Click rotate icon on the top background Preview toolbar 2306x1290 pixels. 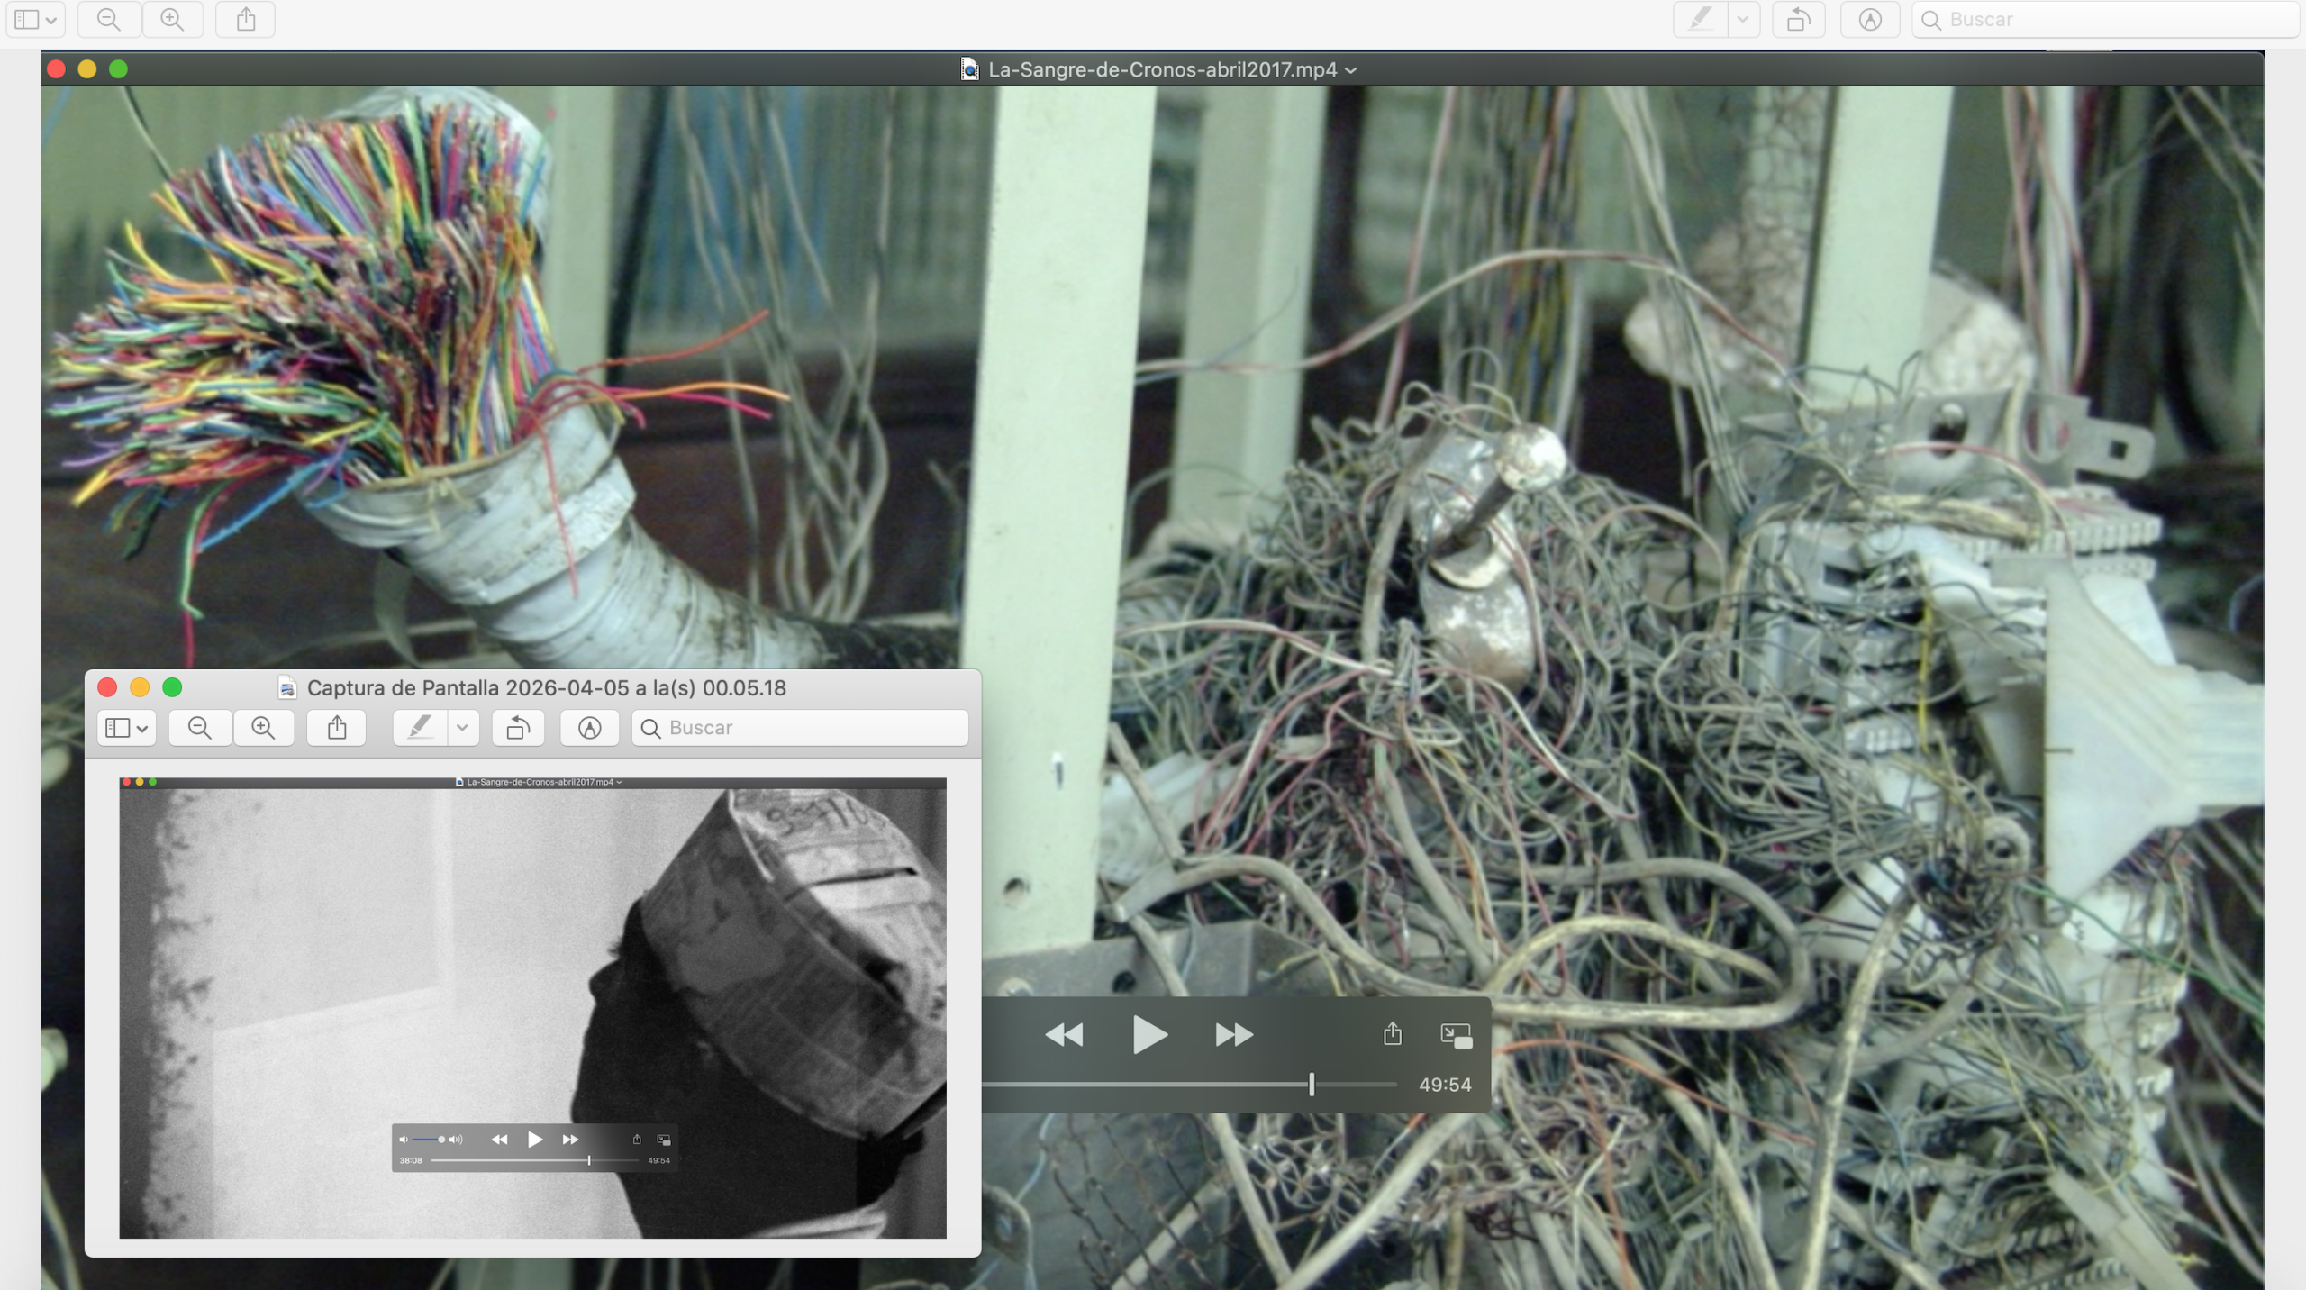1798,20
